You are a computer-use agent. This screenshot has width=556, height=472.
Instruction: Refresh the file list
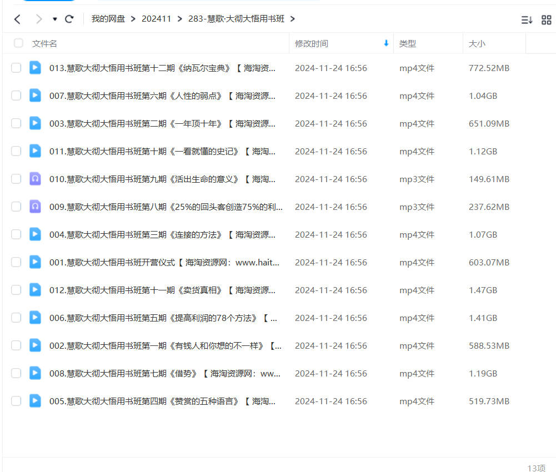[x=69, y=19]
